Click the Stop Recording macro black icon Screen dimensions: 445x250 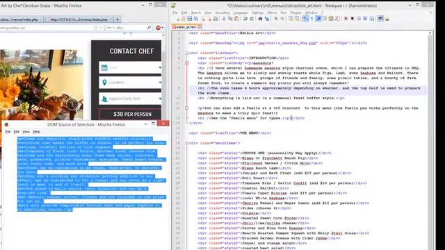click(353, 19)
